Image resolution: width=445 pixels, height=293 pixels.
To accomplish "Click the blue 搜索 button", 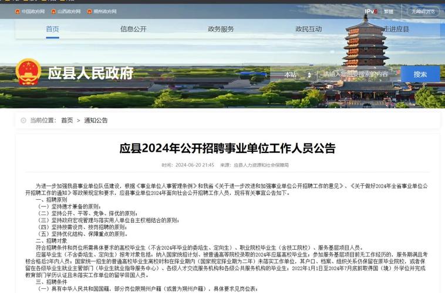I will pyautogui.click(x=420, y=74).
